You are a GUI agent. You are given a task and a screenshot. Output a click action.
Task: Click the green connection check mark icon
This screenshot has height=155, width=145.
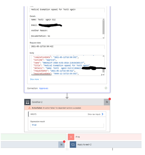click(106, 88)
